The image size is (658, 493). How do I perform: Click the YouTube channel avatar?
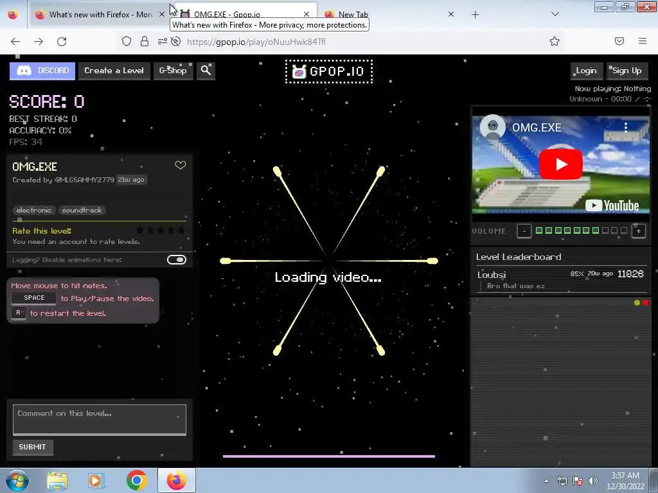click(493, 126)
